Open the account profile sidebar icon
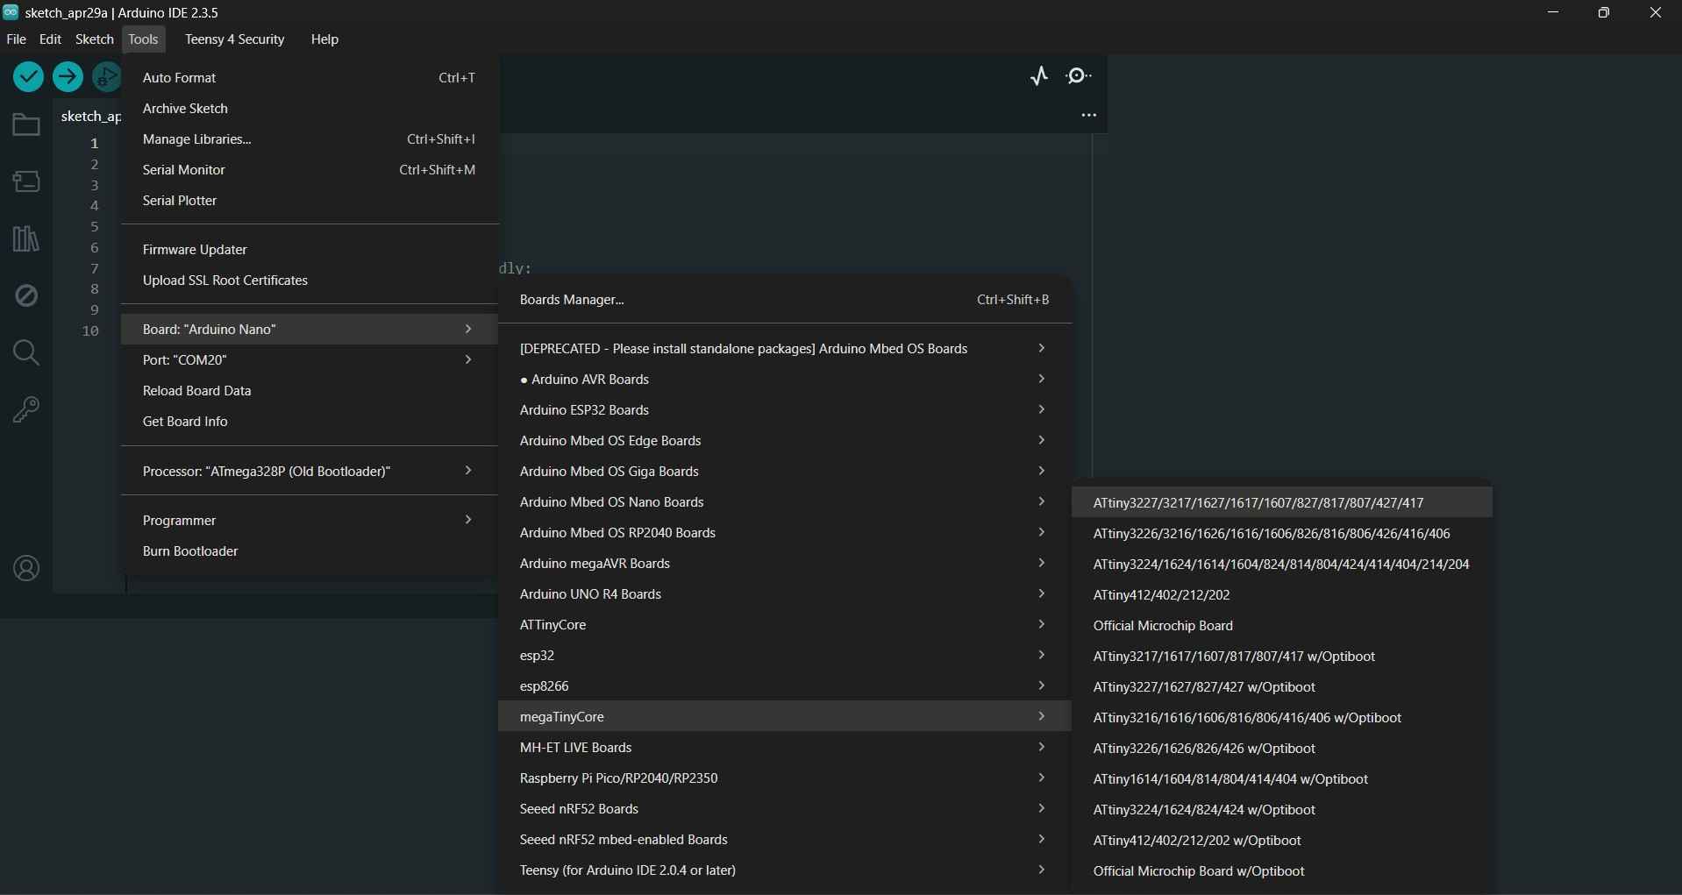Viewport: 1682px width, 895px height. tap(26, 569)
